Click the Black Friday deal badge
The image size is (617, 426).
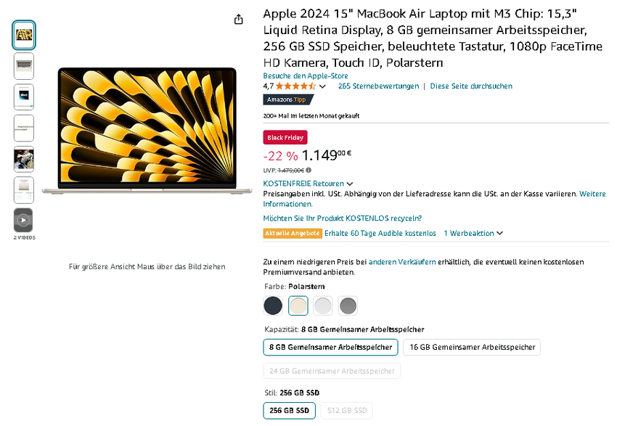[x=285, y=137]
